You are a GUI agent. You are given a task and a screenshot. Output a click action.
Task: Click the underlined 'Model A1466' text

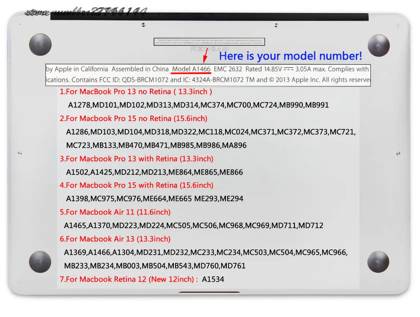(x=191, y=69)
